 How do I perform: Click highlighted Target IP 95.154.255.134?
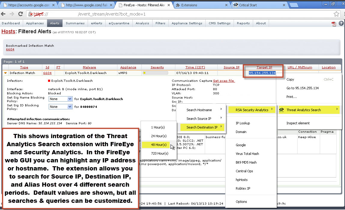262,73
